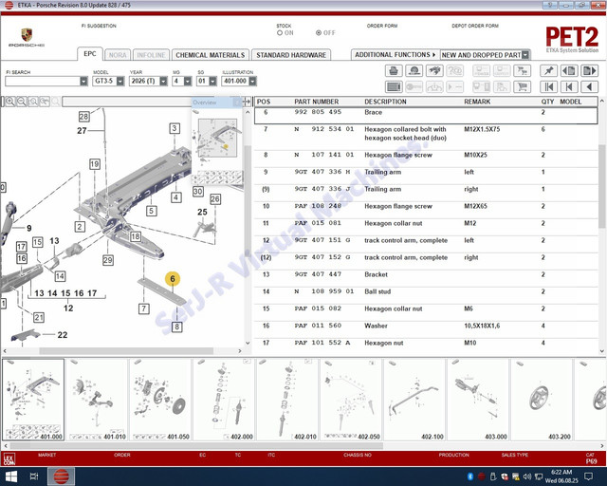Click the collapse panel arrow beside Overview
Image resolution: width=607 pixels, height=486 pixels.
point(247,102)
